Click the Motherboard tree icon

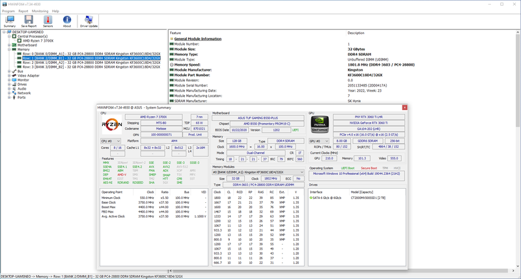pyautogui.click(x=14, y=45)
